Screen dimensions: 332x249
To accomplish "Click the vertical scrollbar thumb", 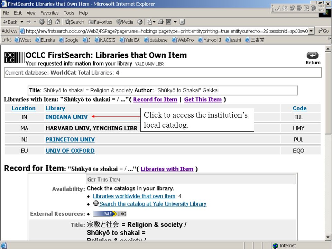I will coord(328,93).
